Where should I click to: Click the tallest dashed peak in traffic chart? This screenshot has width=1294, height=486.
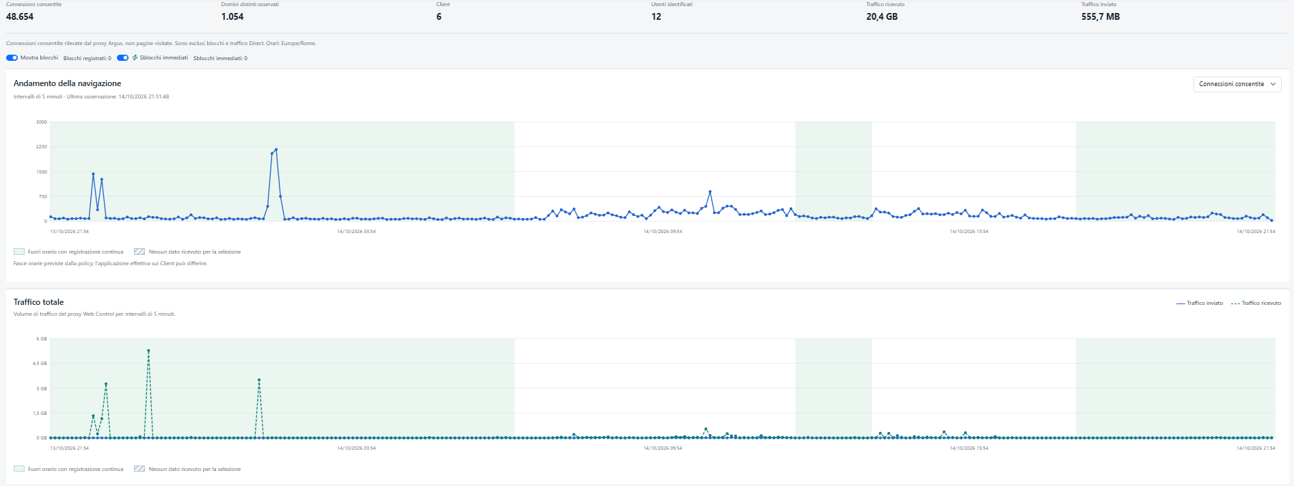coord(148,351)
